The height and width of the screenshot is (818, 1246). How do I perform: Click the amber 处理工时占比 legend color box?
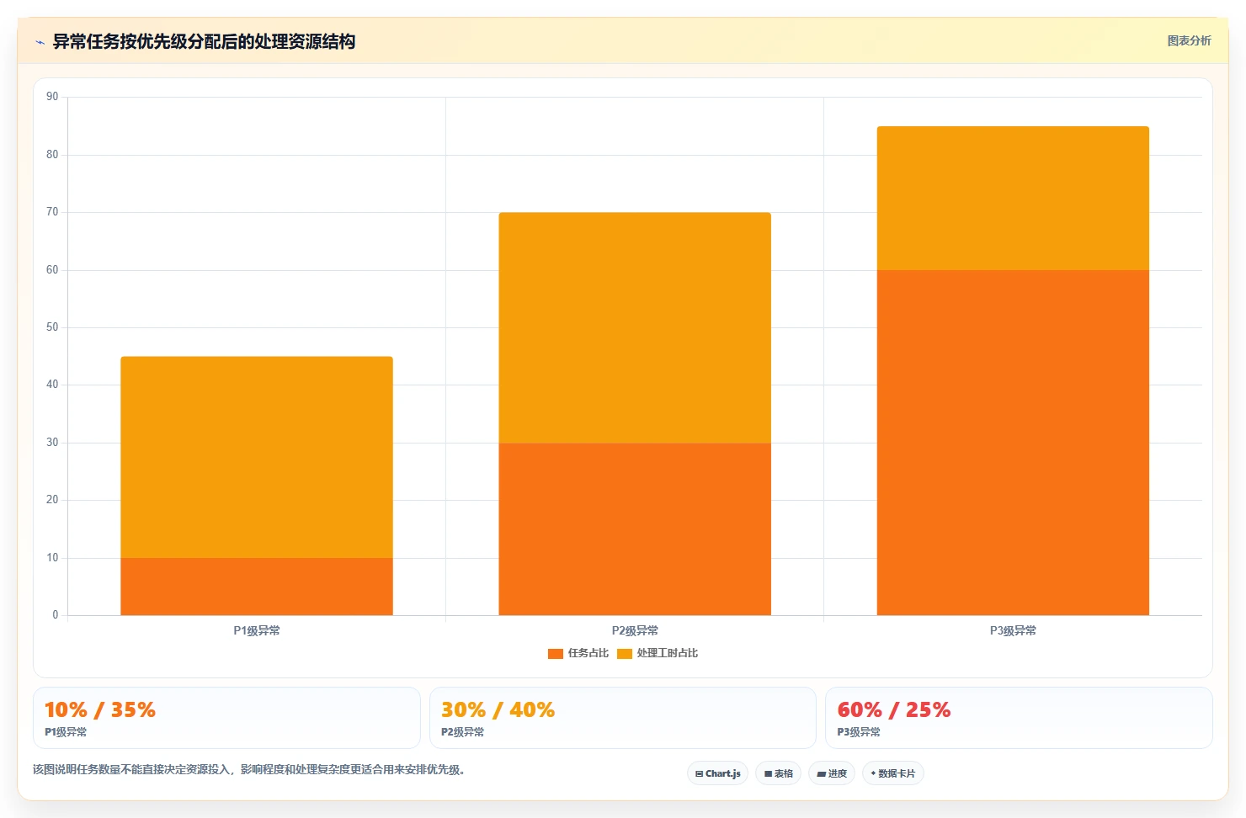[x=624, y=654]
